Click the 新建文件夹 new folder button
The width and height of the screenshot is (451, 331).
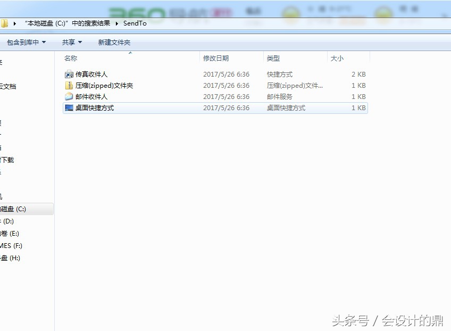pyautogui.click(x=114, y=42)
